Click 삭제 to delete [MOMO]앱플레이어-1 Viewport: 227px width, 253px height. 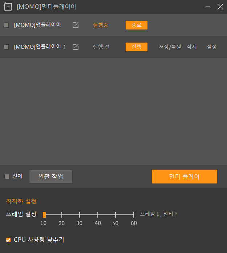coord(191,47)
